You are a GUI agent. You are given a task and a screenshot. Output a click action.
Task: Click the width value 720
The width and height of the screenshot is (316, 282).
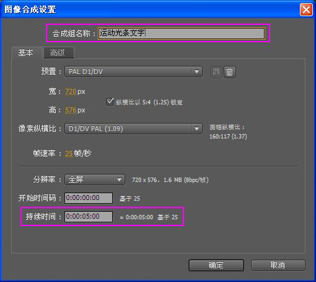pyautogui.click(x=71, y=91)
